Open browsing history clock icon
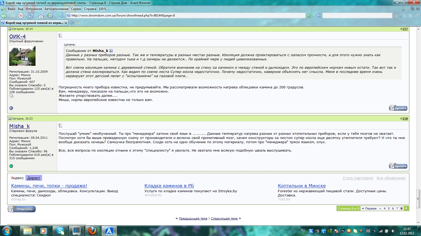 pos(50,16)
